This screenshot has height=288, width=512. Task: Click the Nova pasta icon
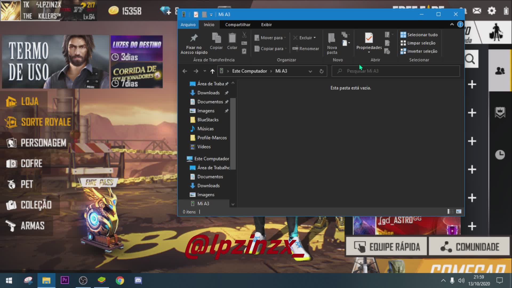(x=332, y=38)
